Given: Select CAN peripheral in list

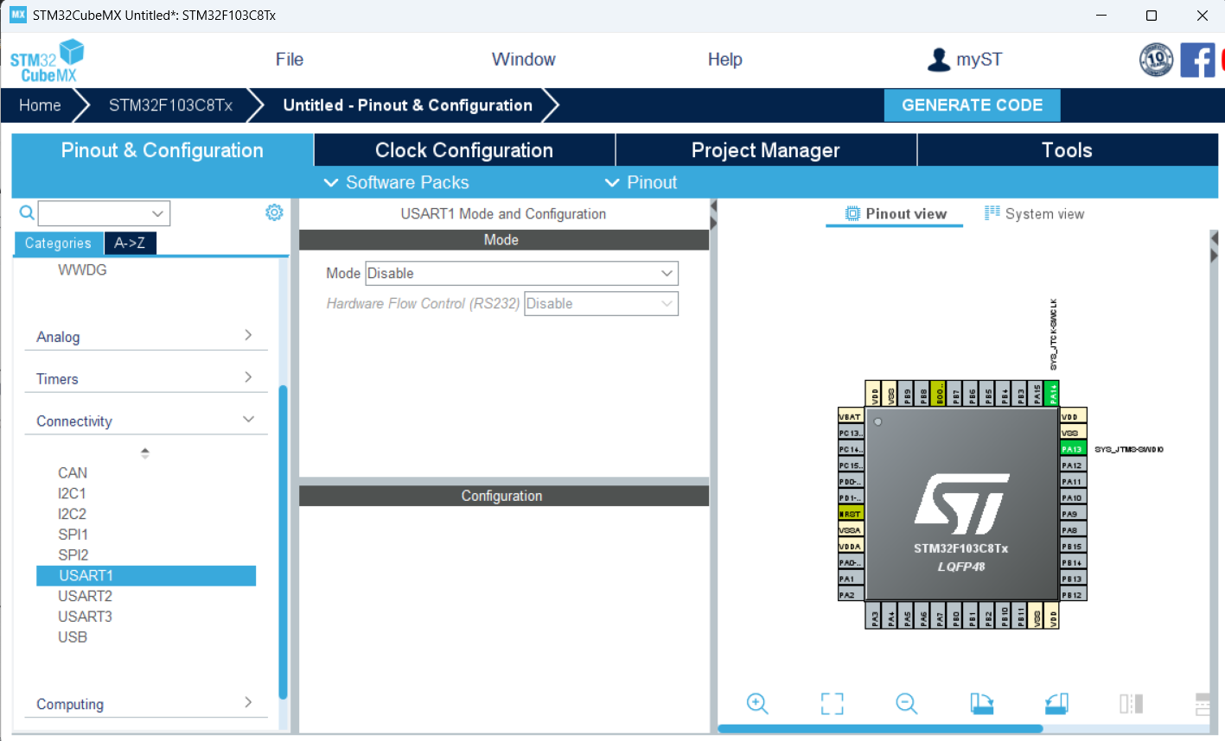Looking at the screenshot, I should (73, 473).
